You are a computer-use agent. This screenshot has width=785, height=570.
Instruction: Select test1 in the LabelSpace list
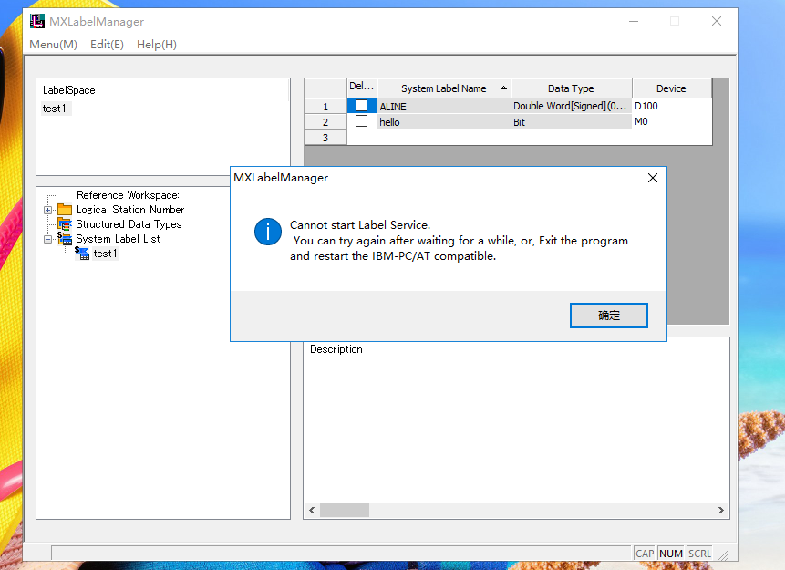pos(55,109)
